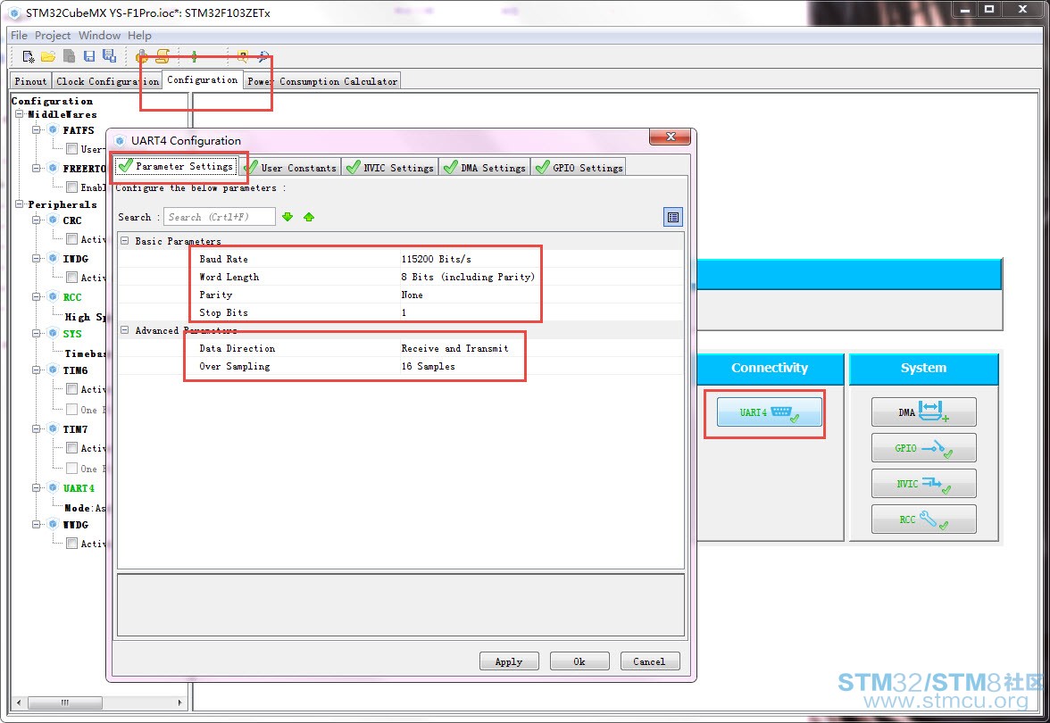This screenshot has width=1050, height=723.
Task: Collapse the TIM6 tree node
Action: coord(37,370)
